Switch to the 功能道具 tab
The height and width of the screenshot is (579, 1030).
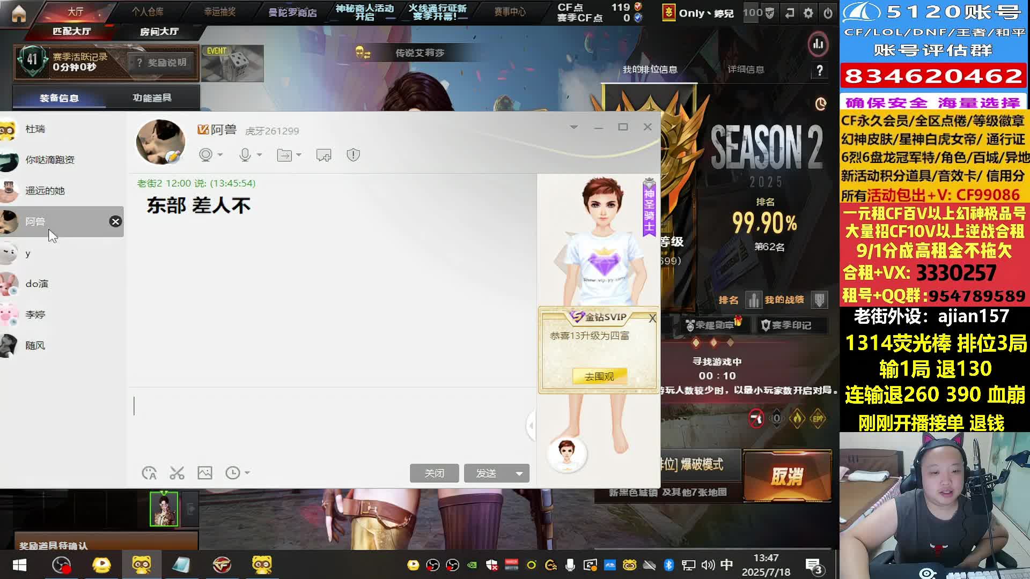pos(152,98)
